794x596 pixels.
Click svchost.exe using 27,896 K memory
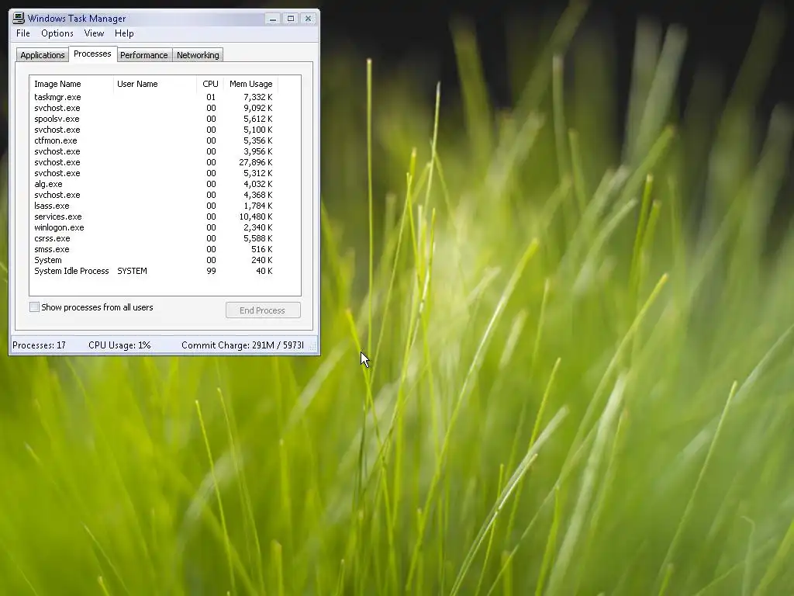(x=154, y=163)
